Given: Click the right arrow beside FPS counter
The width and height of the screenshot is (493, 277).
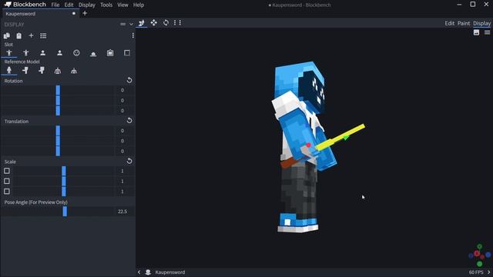Looking at the screenshot, I should (x=489, y=272).
